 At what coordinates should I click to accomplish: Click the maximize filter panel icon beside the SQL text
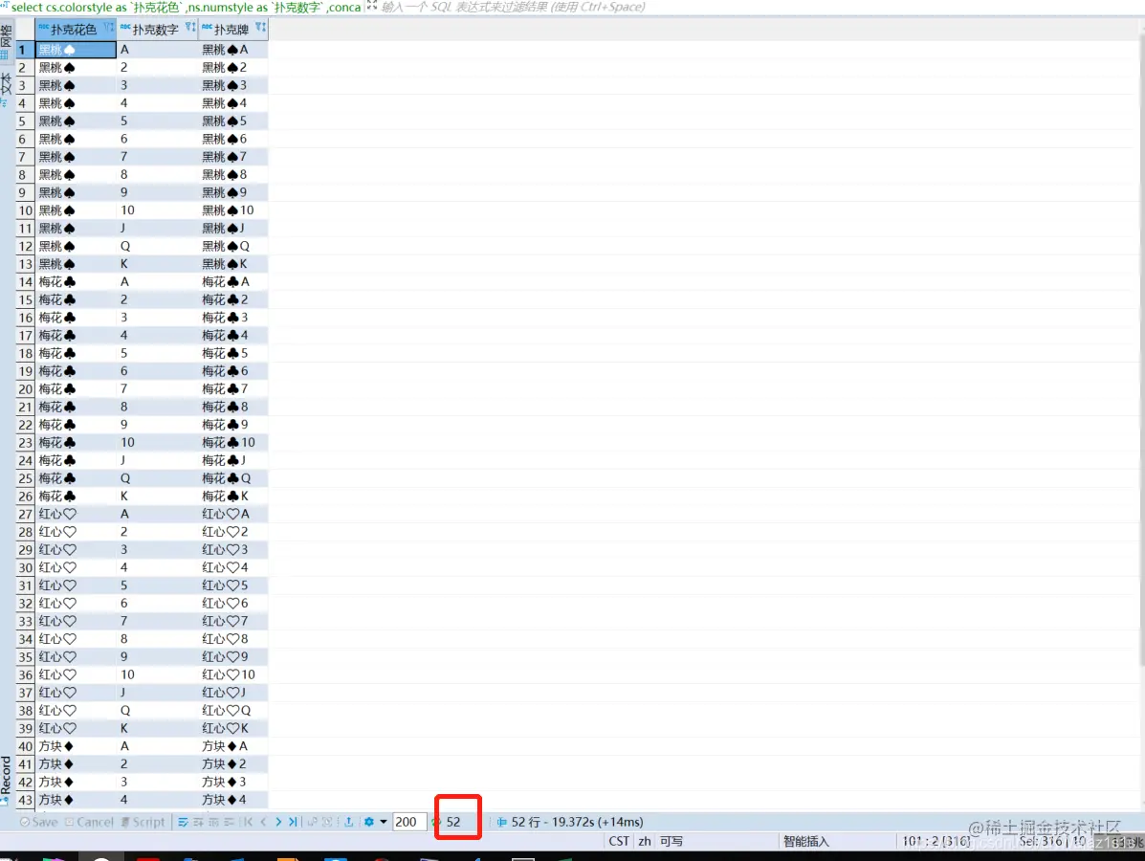pos(372,6)
